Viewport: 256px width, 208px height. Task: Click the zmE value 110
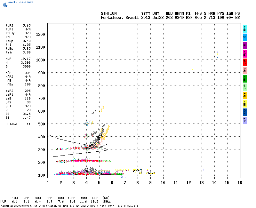point(28,99)
